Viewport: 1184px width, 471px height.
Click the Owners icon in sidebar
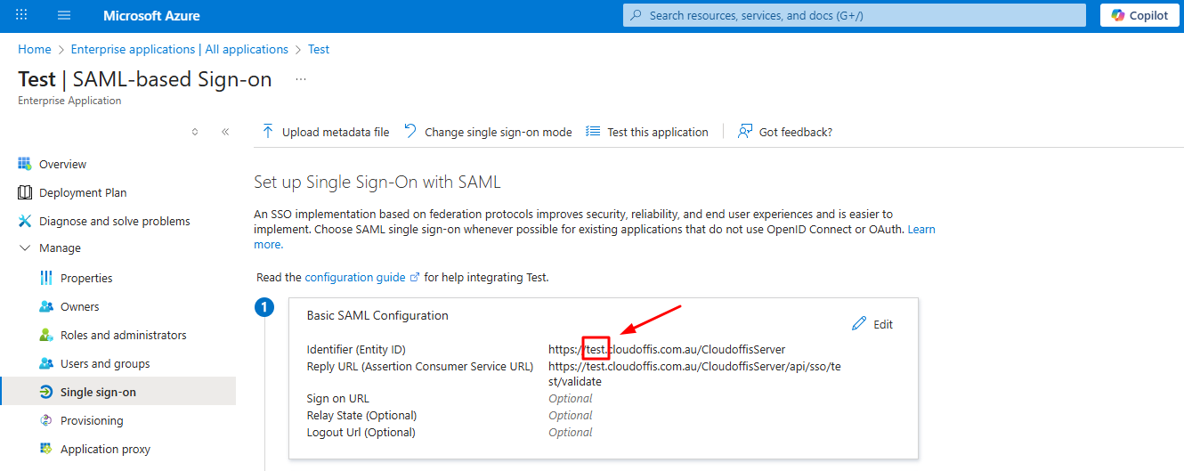pyautogui.click(x=46, y=307)
